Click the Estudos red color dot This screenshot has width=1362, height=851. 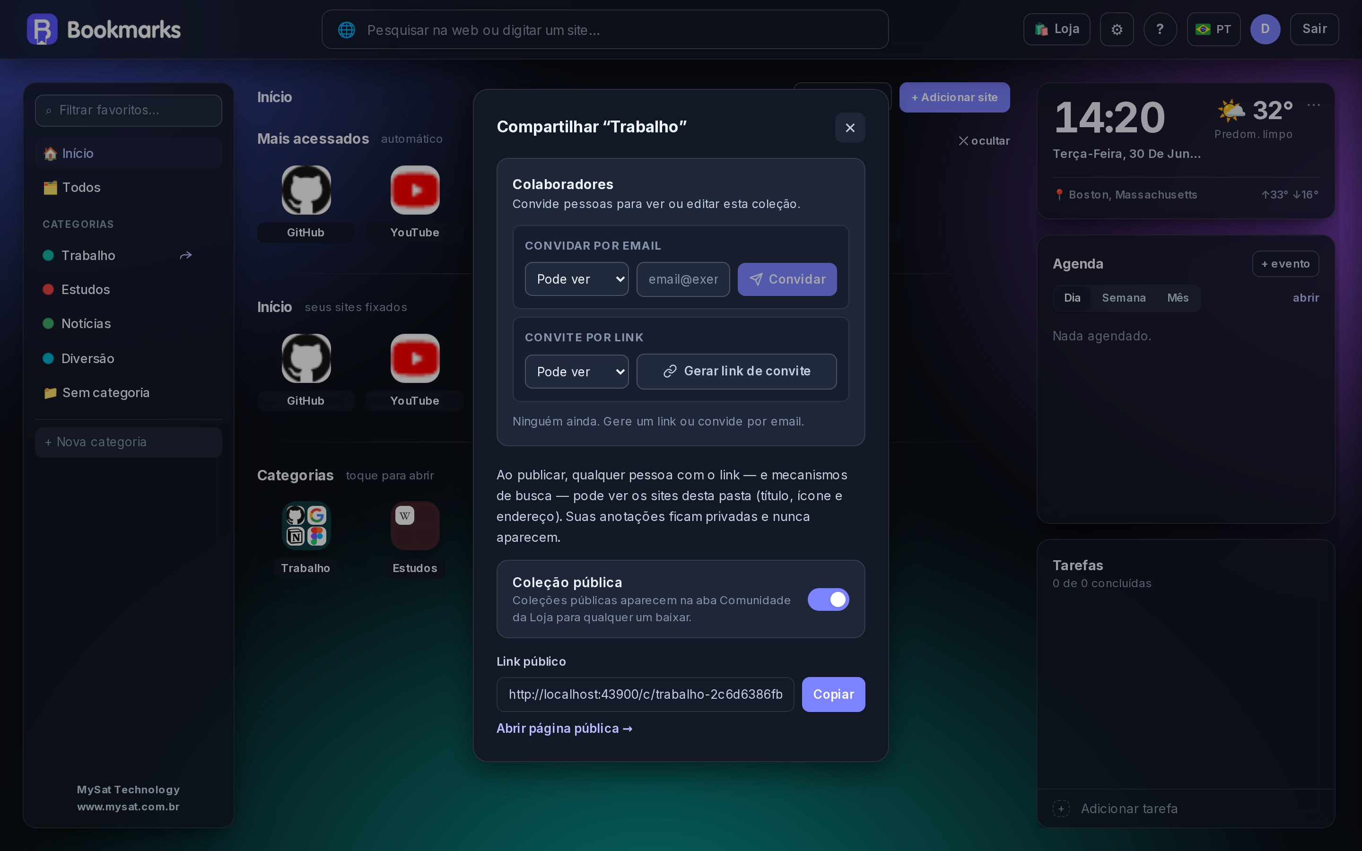(48, 290)
